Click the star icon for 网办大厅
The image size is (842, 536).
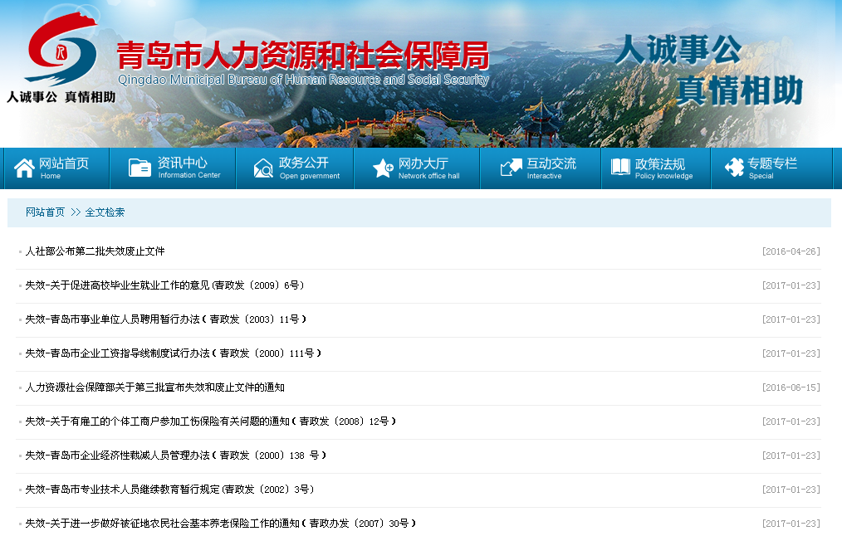coord(383,168)
